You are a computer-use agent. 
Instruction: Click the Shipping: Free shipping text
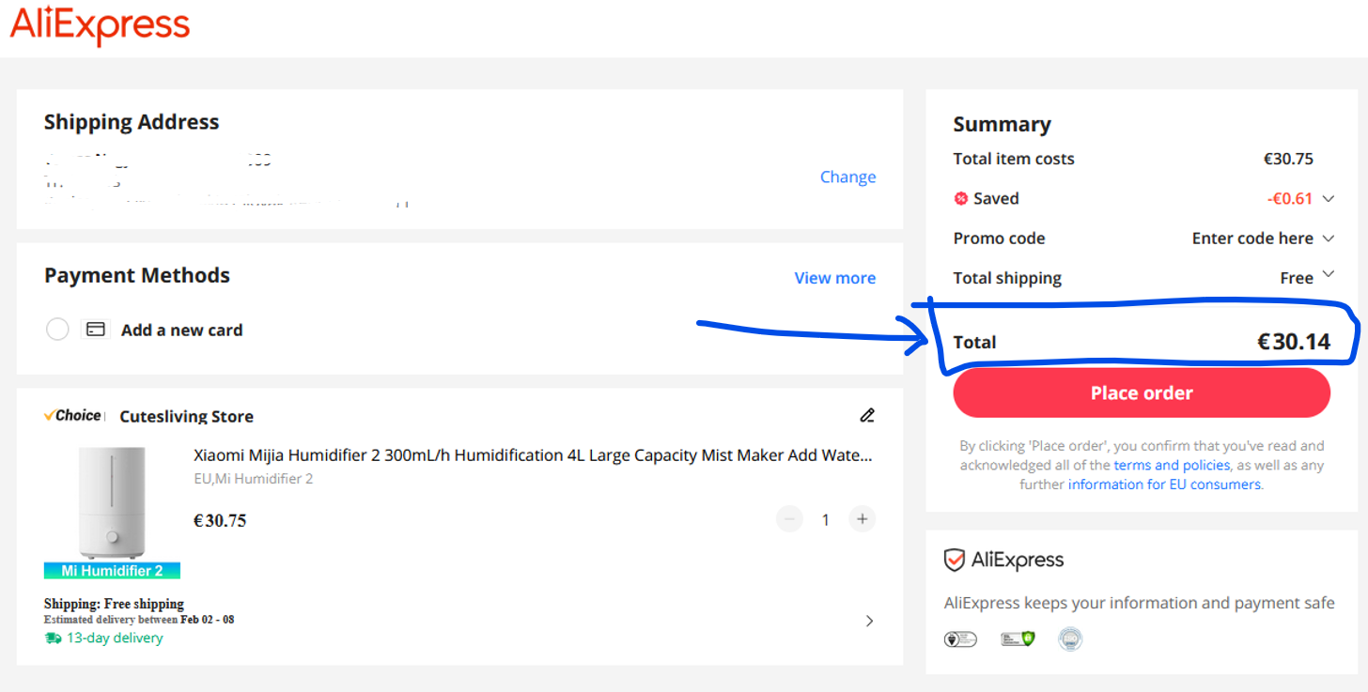tap(114, 604)
